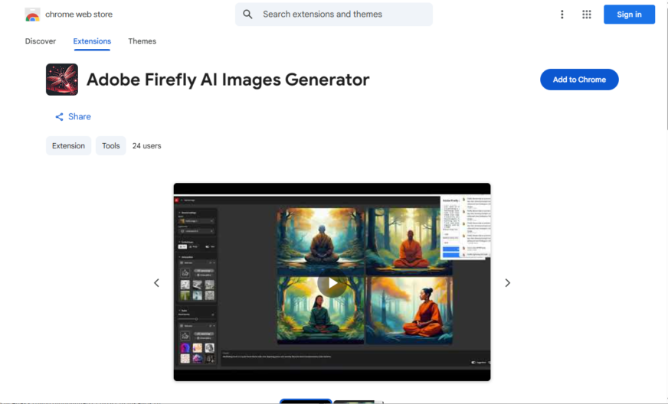Focus the Search extensions and themes field
This screenshot has width=668, height=404.
pos(333,15)
